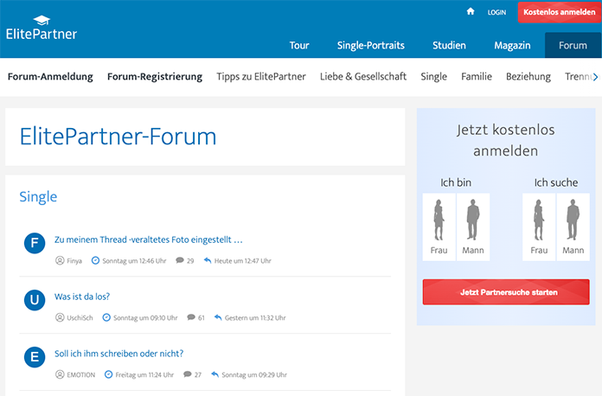Click the Jetzt kostenlos anmelden heading

[506, 140]
